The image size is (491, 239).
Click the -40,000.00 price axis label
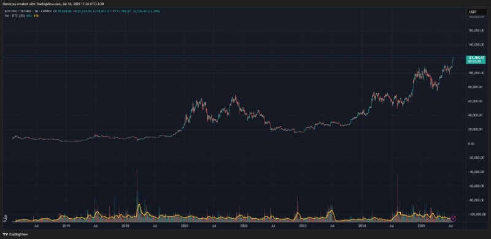coord(477,172)
